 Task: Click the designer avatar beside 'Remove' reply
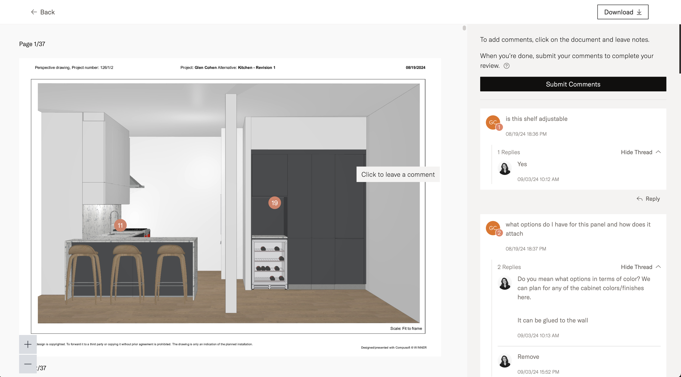click(x=505, y=361)
